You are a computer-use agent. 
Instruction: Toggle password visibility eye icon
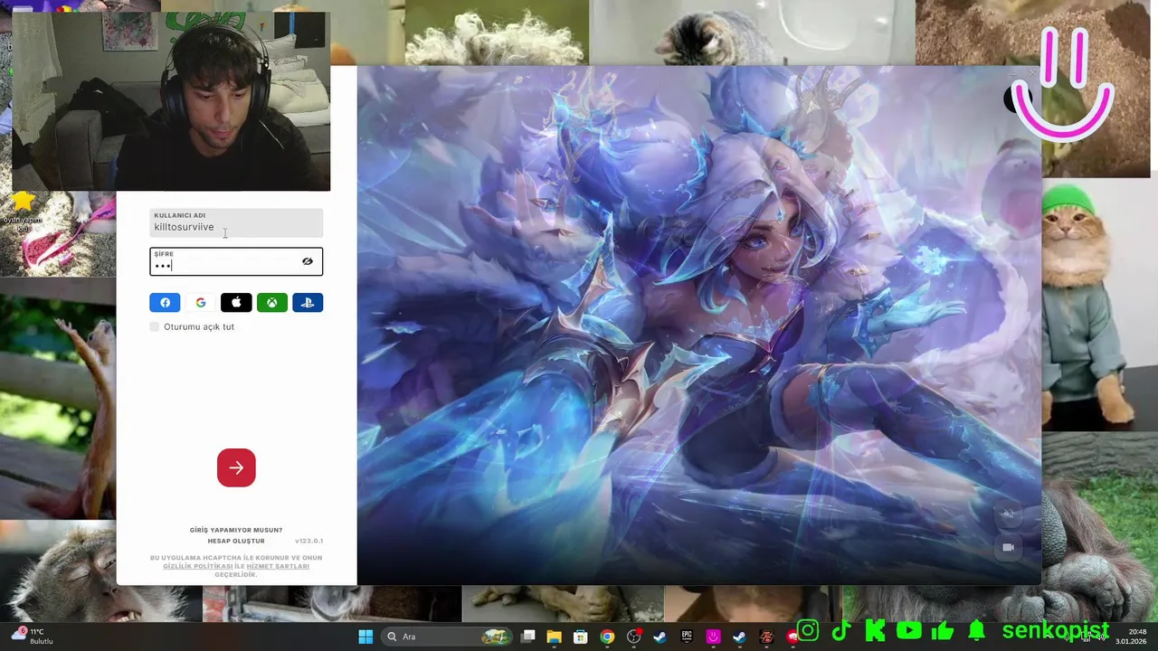click(308, 261)
